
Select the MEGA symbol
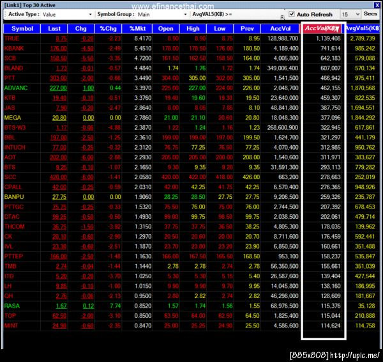coord(13,118)
